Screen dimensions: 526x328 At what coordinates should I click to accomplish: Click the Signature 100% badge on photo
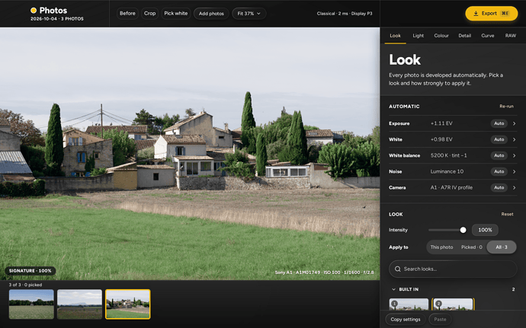pos(30,271)
